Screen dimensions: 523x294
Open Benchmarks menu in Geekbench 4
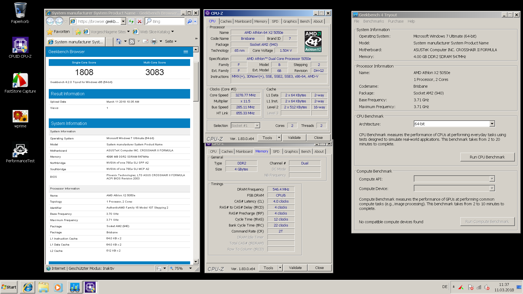click(x=373, y=21)
